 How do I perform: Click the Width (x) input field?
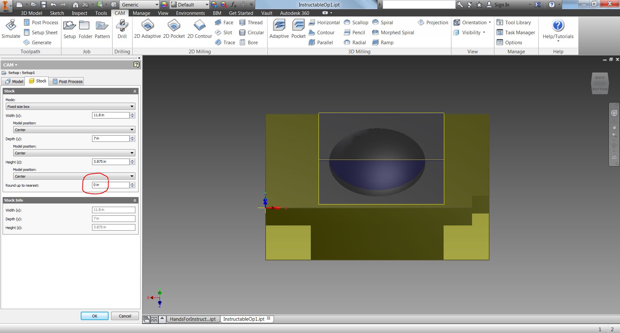(111, 115)
